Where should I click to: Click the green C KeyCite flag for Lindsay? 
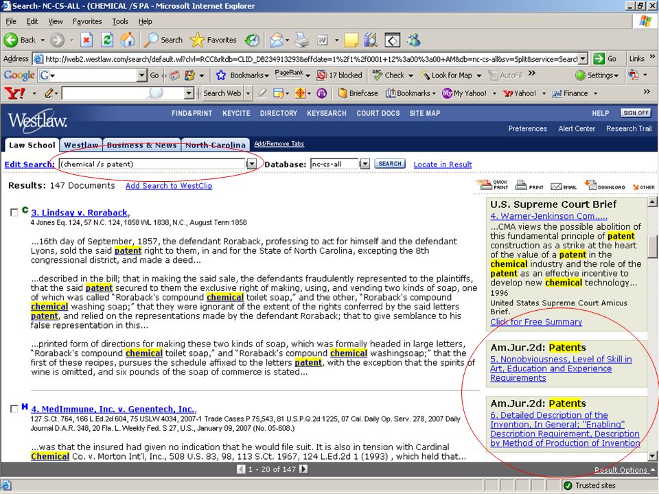[x=25, y=210]
